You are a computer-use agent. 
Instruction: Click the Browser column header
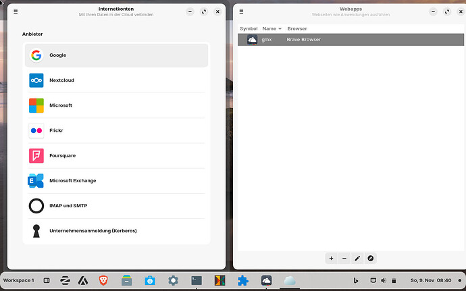click(x=297, y=28)
